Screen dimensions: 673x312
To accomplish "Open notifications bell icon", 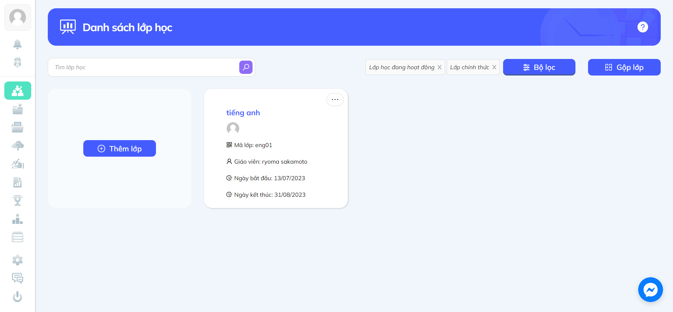I will pos(18,44).
